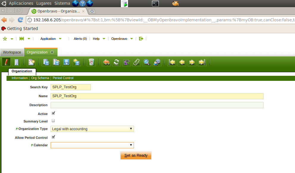Click into the Description field
Viewport: 295px width, 173px height.
157,105
